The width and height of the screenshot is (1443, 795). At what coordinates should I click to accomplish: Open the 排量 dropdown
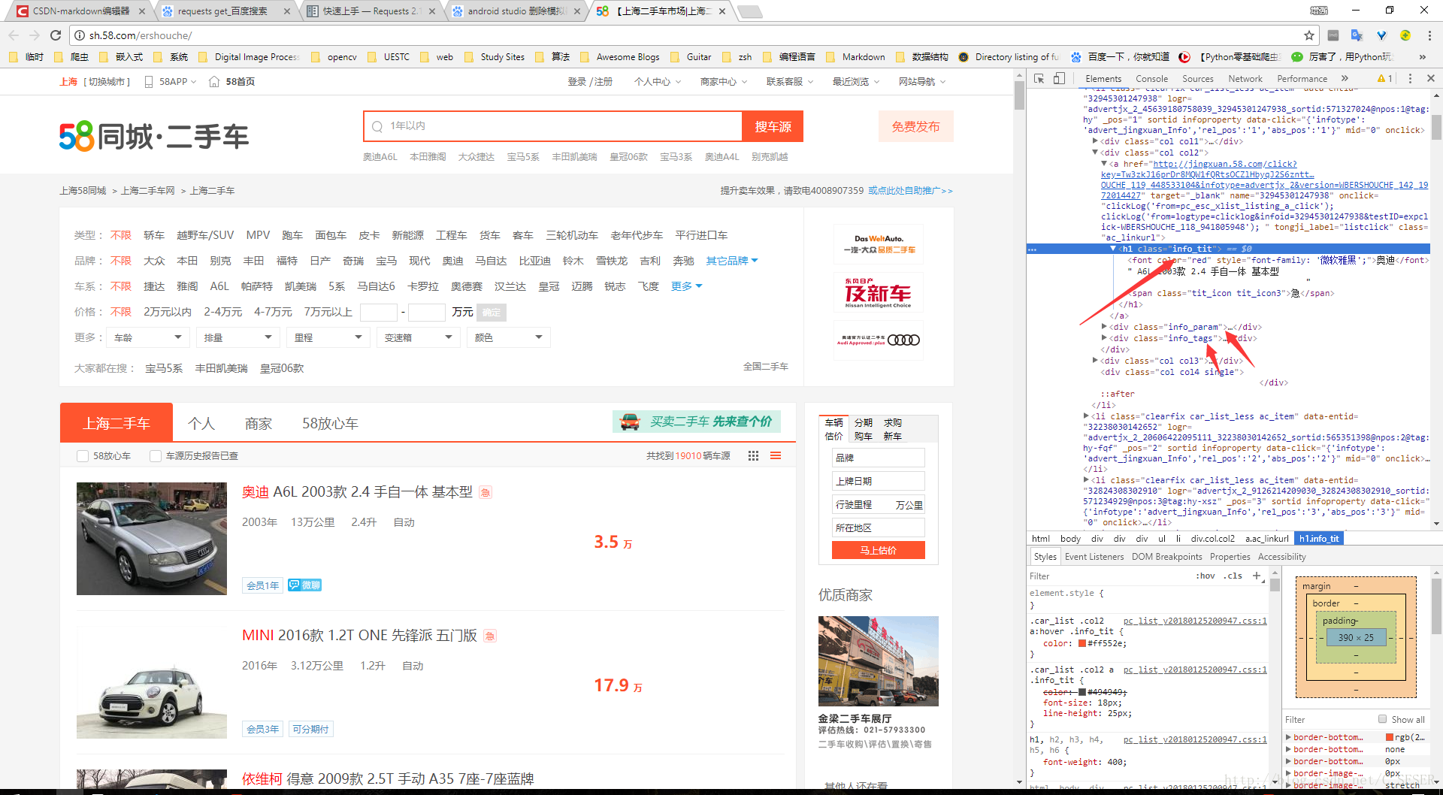coord(238,338)
